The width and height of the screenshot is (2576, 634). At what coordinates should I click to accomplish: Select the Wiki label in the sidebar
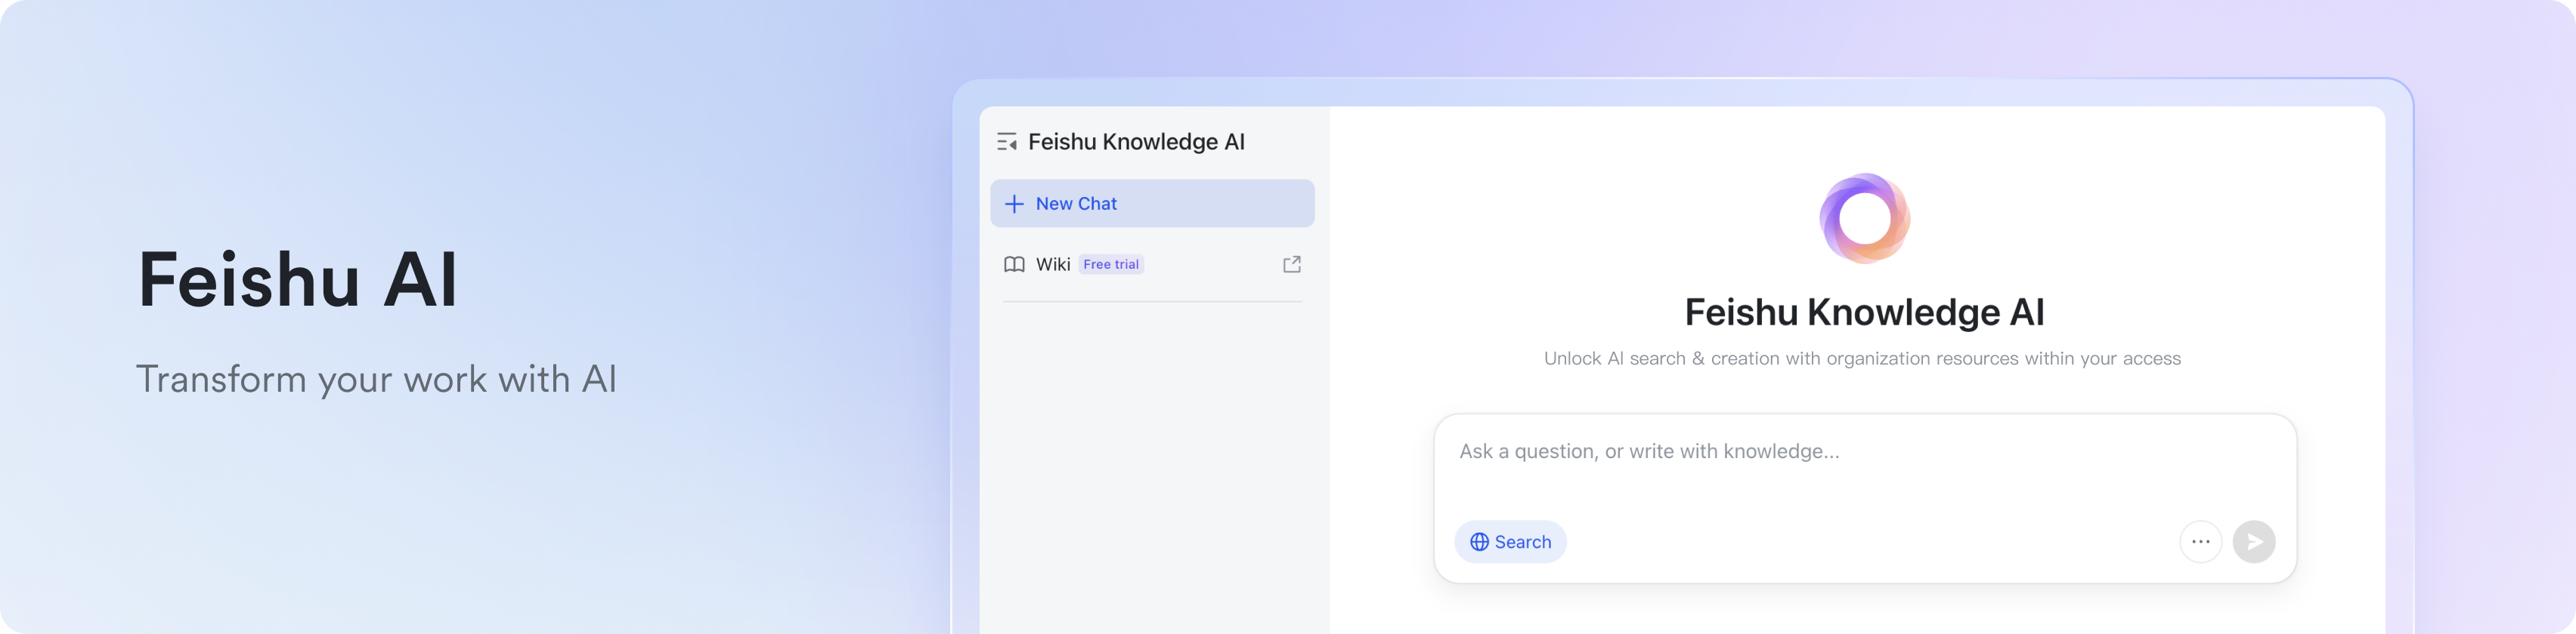[x=1053, y=265]
